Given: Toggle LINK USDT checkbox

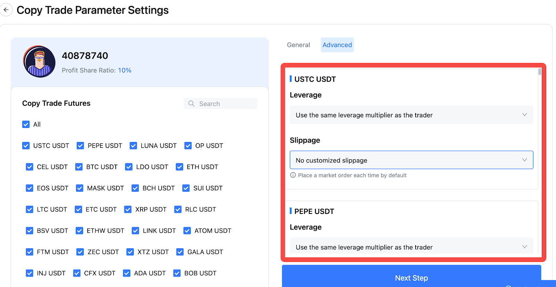Looking at the screenshot, I should [x=136, y=231].
